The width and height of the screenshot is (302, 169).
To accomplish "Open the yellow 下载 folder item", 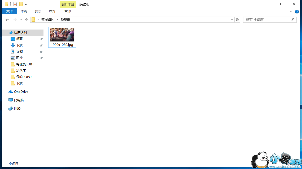I will [19, 83].
